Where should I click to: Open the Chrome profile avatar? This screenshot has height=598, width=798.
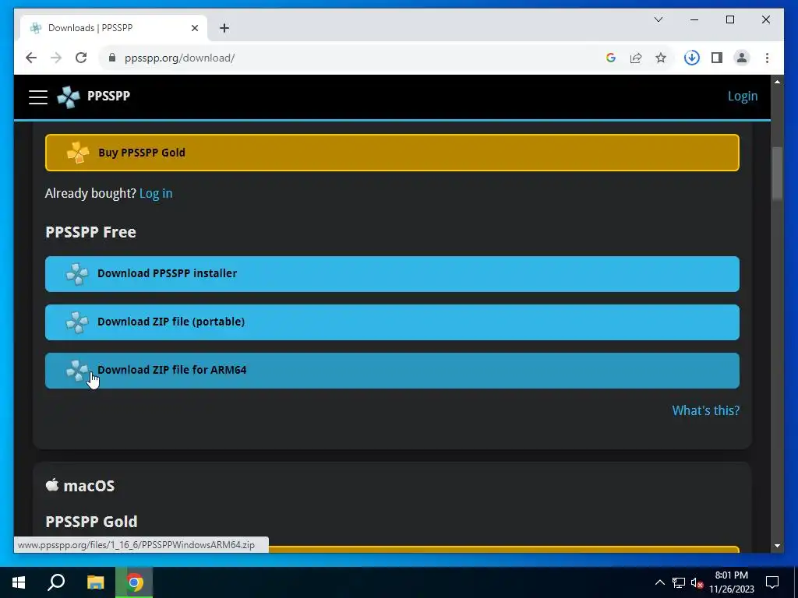click(x=742, y=58)
